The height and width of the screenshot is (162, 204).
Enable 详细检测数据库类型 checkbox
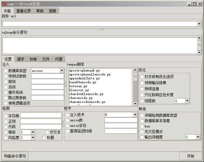[x=142, y=115]
